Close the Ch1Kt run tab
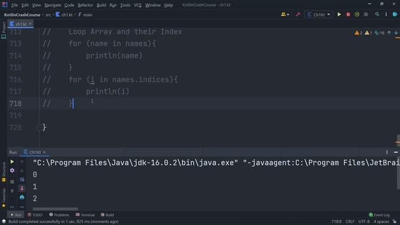 44,152
